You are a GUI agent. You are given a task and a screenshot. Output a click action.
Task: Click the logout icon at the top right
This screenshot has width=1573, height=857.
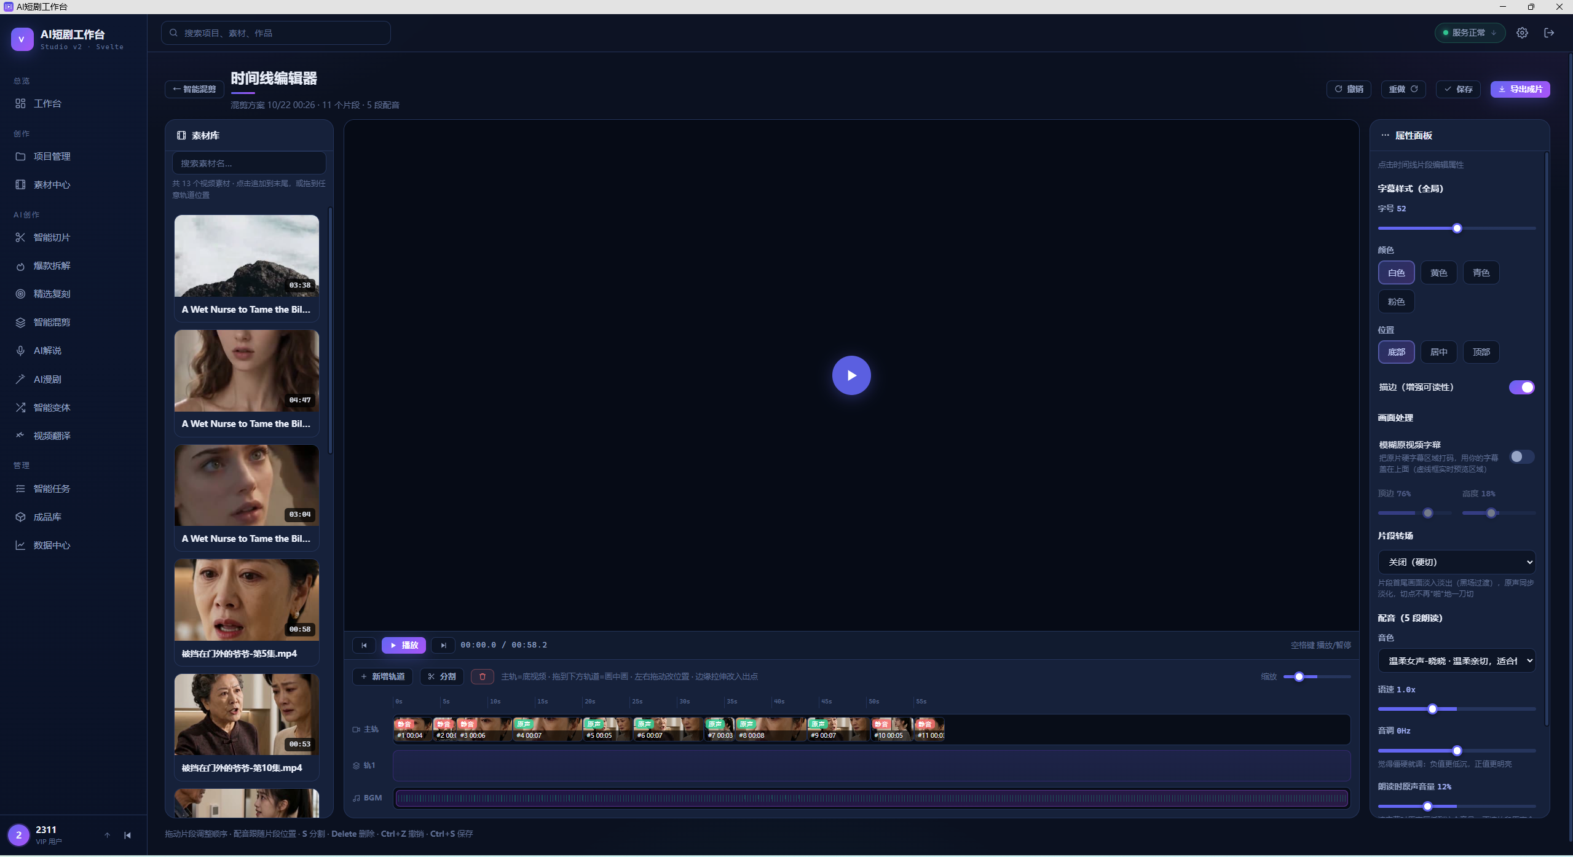tap(1549, 33)
